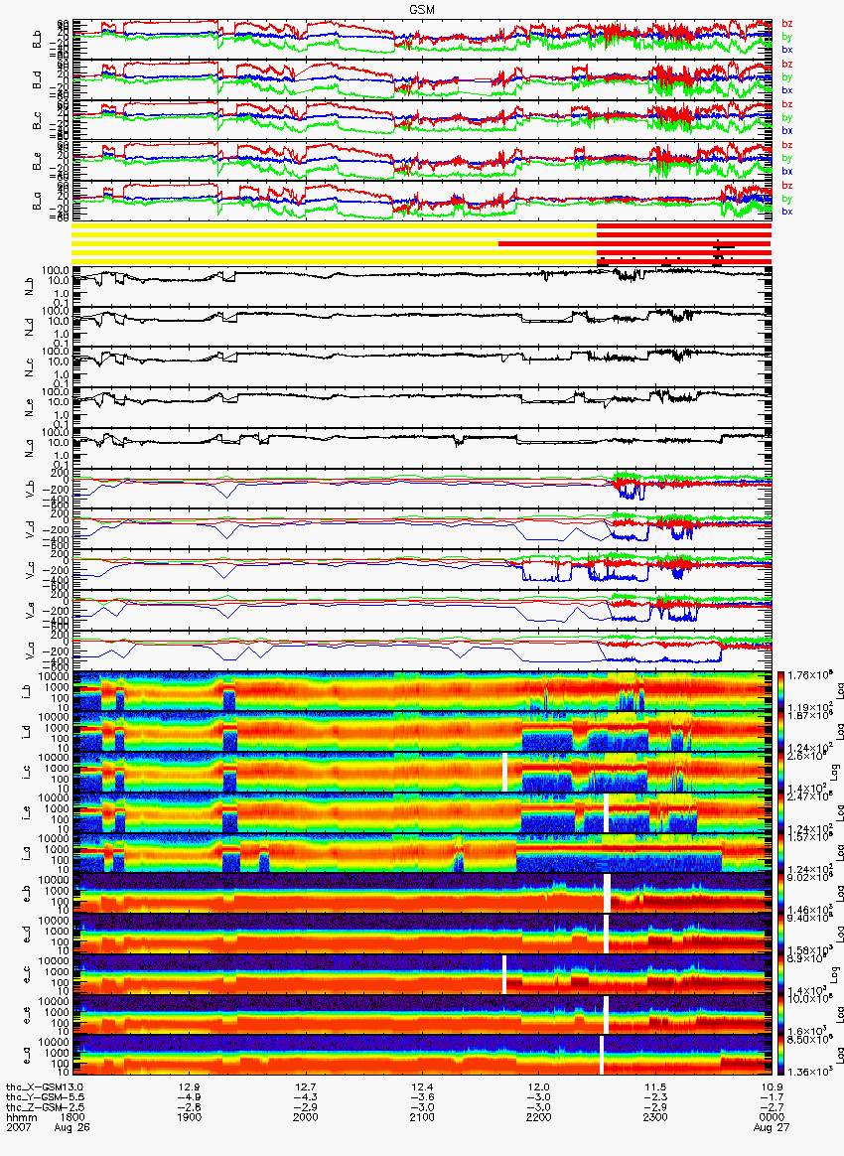Screen dimensions: 844x1156
Task: Click the color bar beside e_a spectrogram
Action: pyautogui.click(x=778, y=1057)
